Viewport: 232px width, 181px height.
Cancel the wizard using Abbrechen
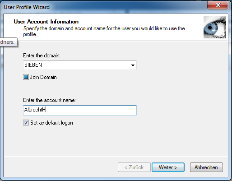[206, 167]
